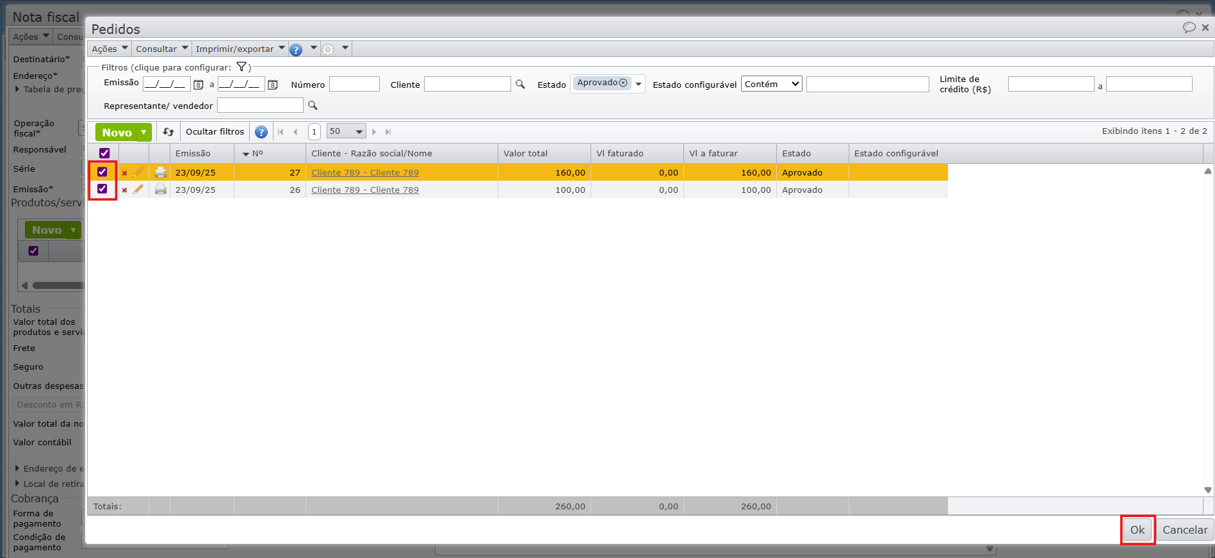Toggle select-all checkbox in Nota fiscal products grid
Screen dimensions: 1215x558
[33, 251]
